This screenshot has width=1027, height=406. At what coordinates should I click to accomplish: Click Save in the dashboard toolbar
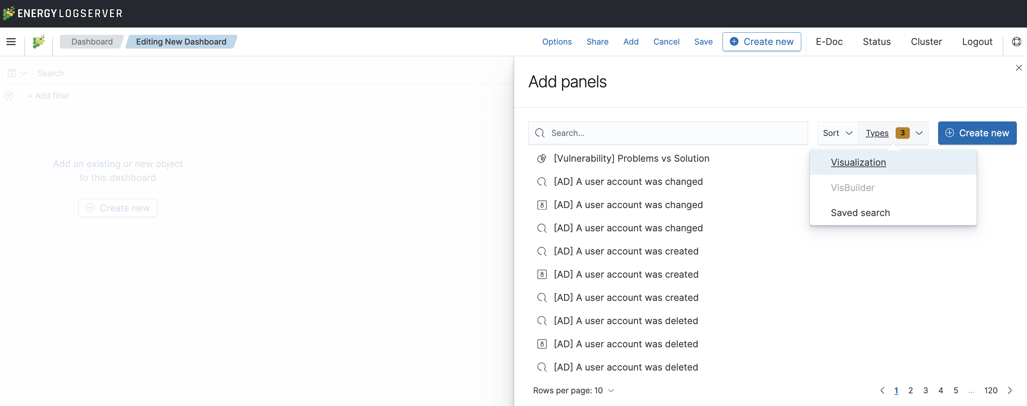pyautogui.click(x=703, y=42)
